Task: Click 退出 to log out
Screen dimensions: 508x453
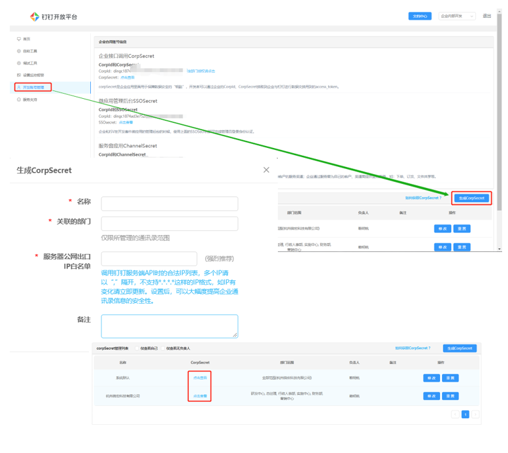Action: pos(487,16)
